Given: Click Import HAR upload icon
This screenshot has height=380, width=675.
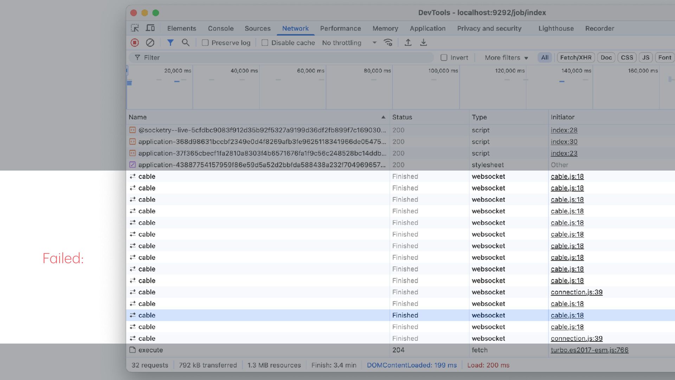Looking at the screenshot, I should [408, 43].
